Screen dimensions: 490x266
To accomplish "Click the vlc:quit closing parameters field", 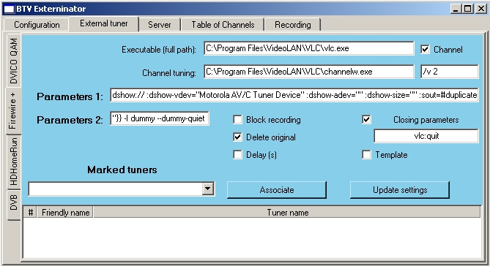I will 426,136.
